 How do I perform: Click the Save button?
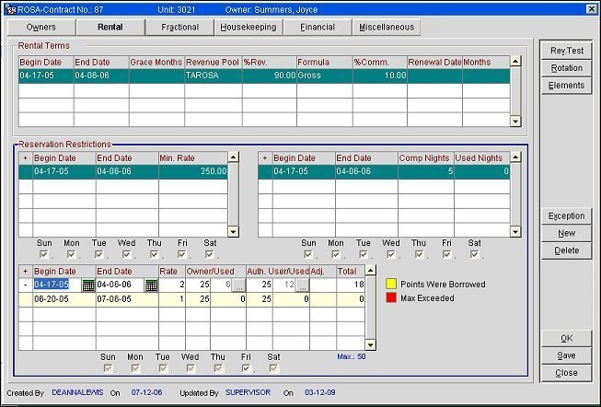click(567, 355)
